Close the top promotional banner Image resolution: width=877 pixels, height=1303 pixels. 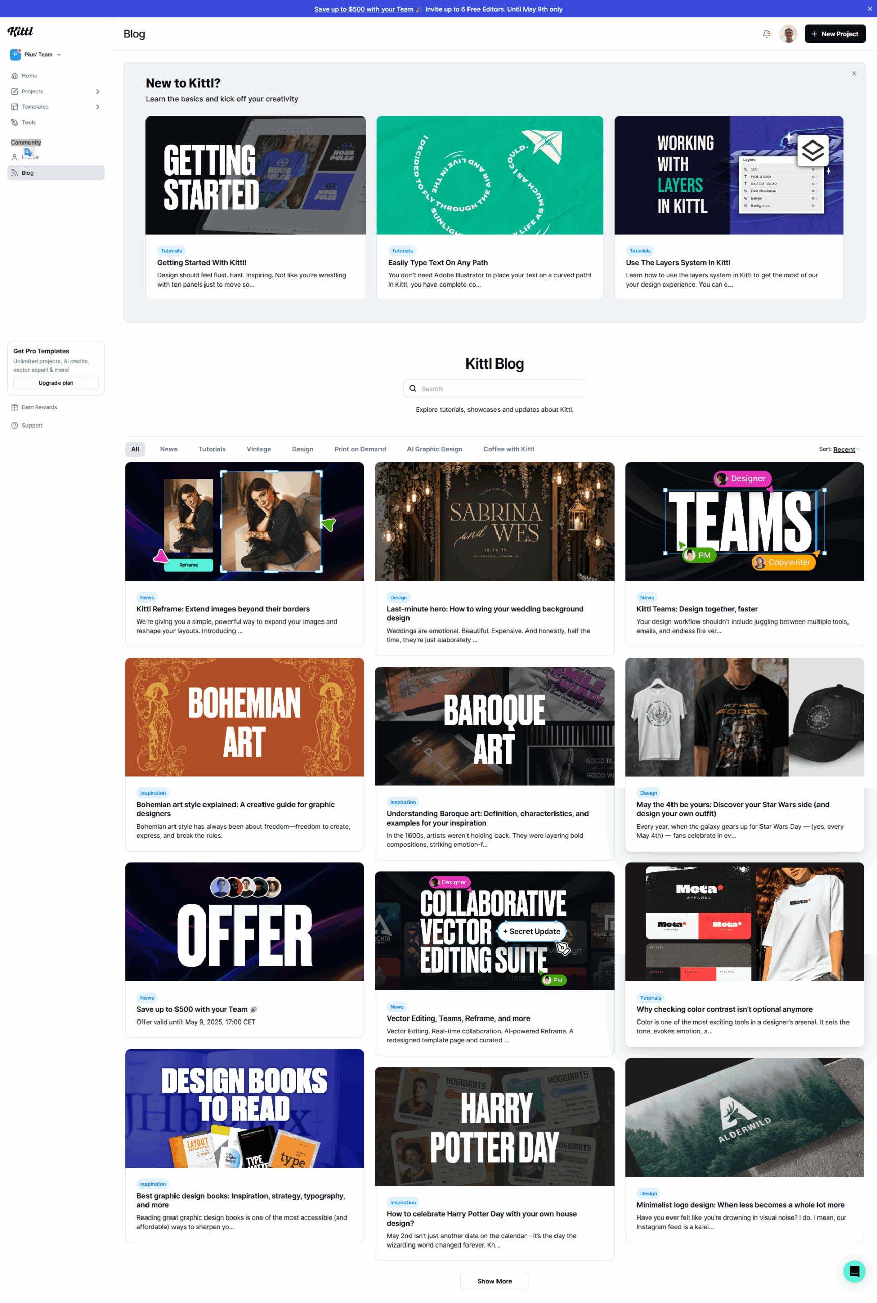pos(869,9)
